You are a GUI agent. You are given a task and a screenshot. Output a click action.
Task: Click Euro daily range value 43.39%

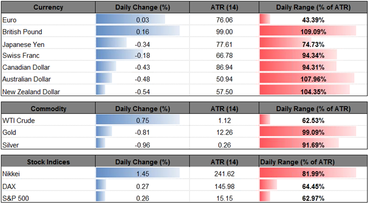click(x=313, y=20)
